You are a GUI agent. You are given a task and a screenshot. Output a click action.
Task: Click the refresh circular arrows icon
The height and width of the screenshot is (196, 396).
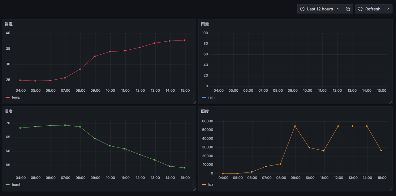tap(360, 9)
